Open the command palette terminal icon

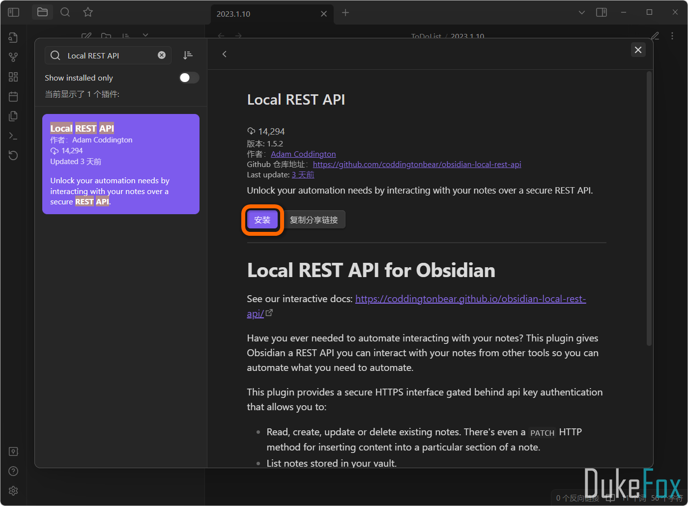coord(13,136)
